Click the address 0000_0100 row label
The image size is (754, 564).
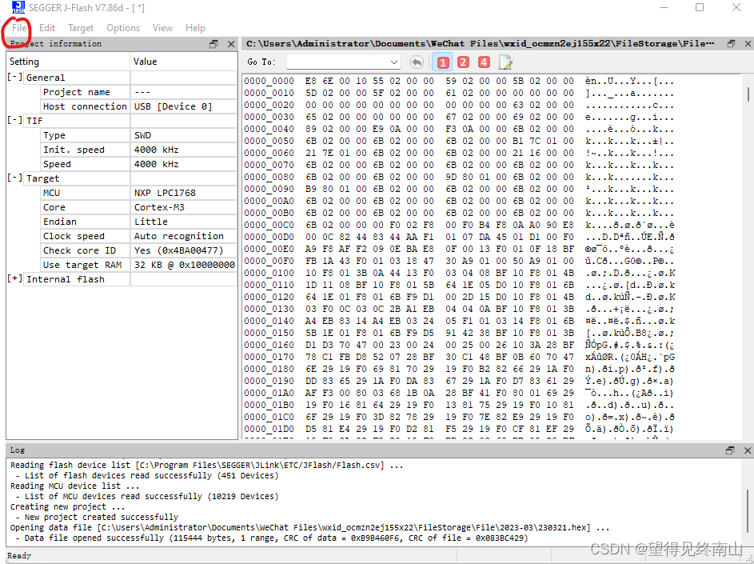[x=269, y=273]
